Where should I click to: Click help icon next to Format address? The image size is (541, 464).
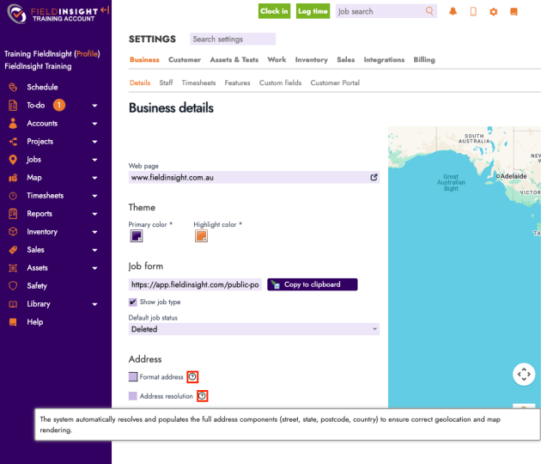coord(192,376)
